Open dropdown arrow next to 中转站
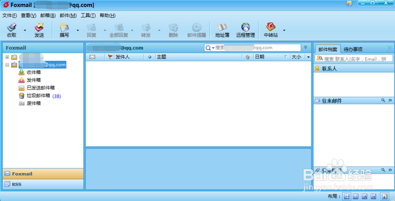This screenshot has width=395, height=201. click(284, 30)
